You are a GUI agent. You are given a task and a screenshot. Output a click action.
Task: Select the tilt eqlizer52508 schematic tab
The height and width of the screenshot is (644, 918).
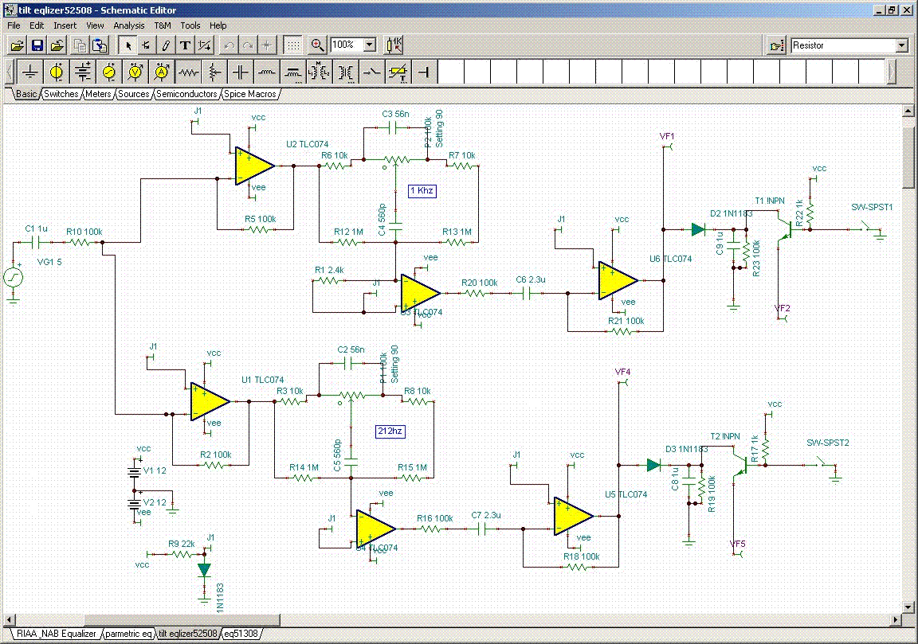187,634
